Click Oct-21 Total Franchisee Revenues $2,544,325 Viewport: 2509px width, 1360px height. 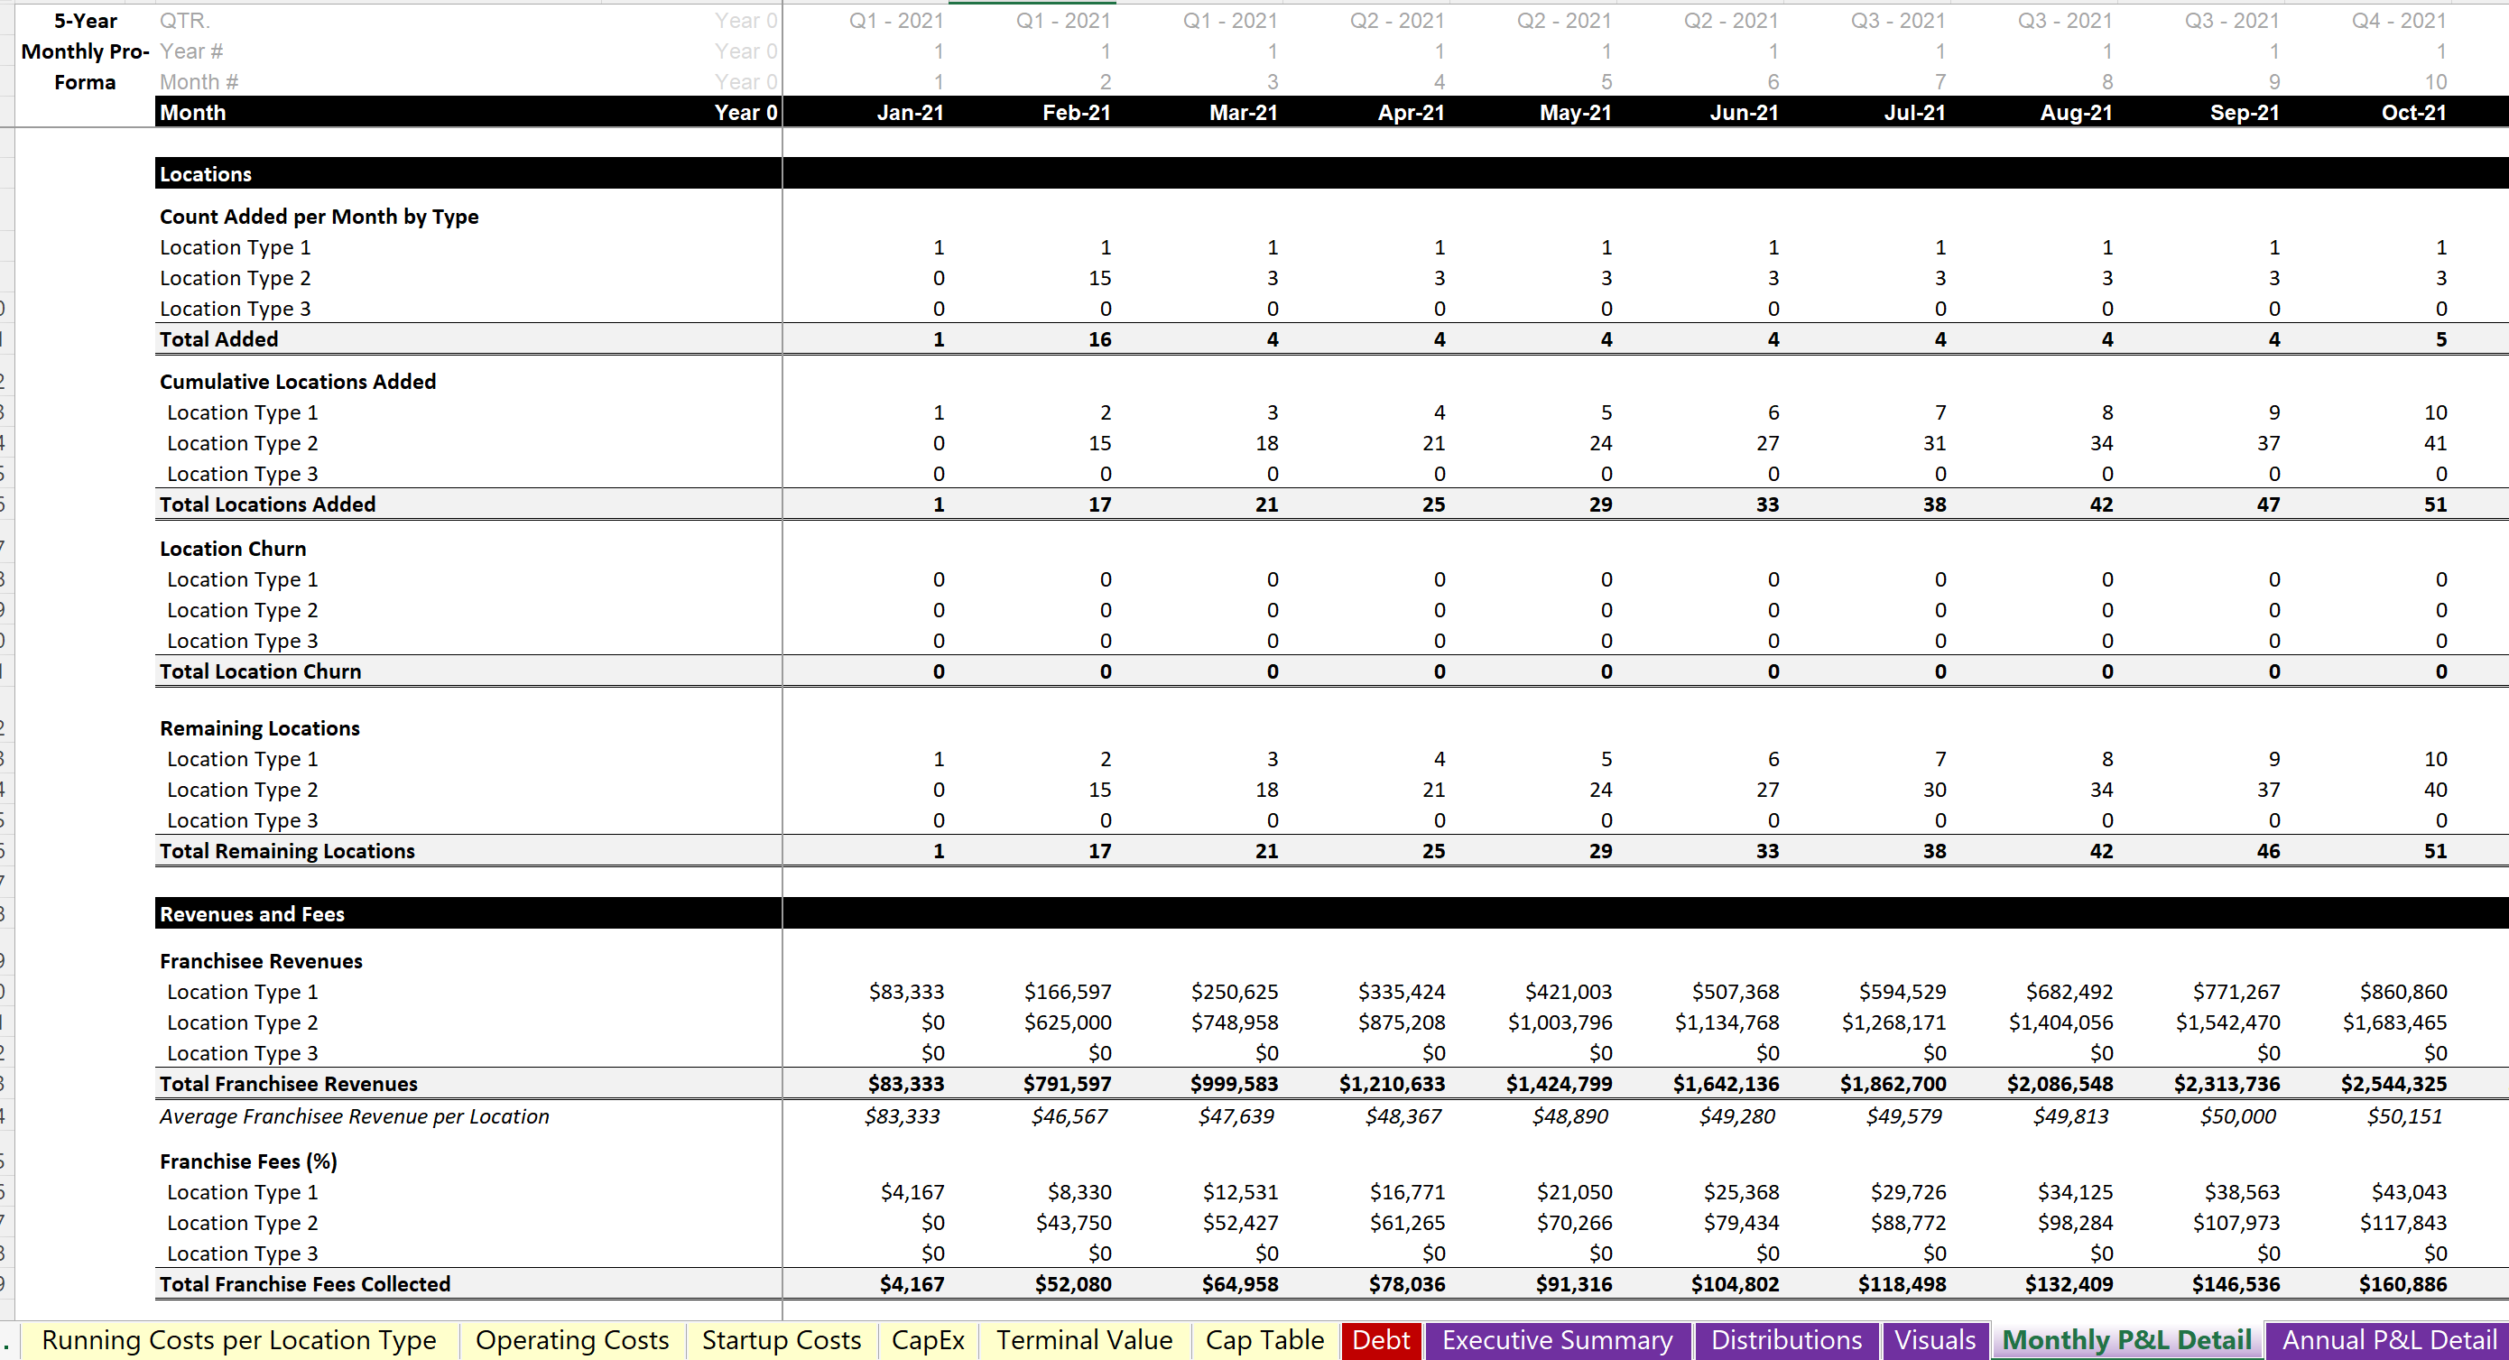pyautogui.click(x=2394, y=1083)
